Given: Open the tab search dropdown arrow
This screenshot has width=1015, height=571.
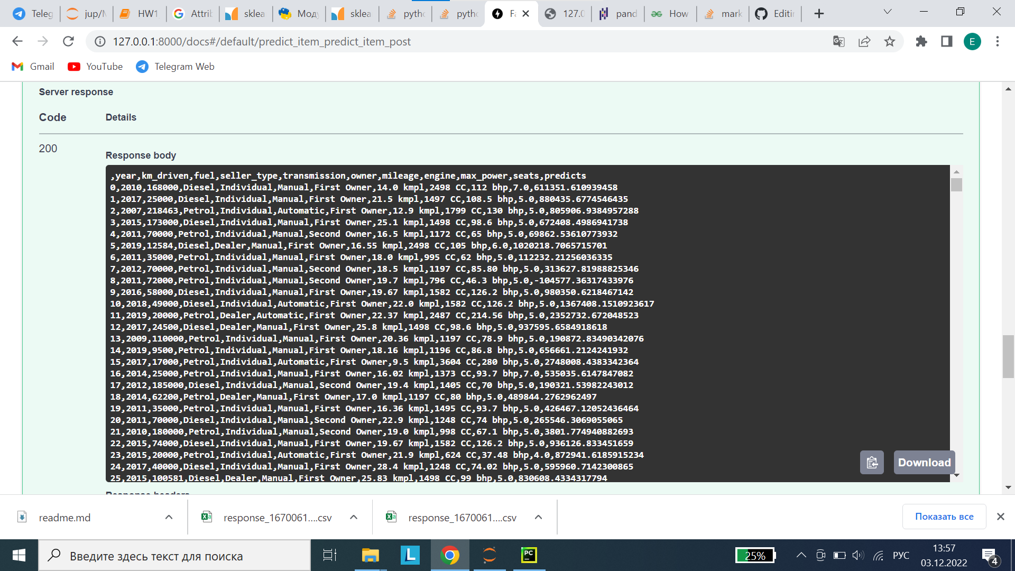Looking at the screenshot, I should click(888, 12).
